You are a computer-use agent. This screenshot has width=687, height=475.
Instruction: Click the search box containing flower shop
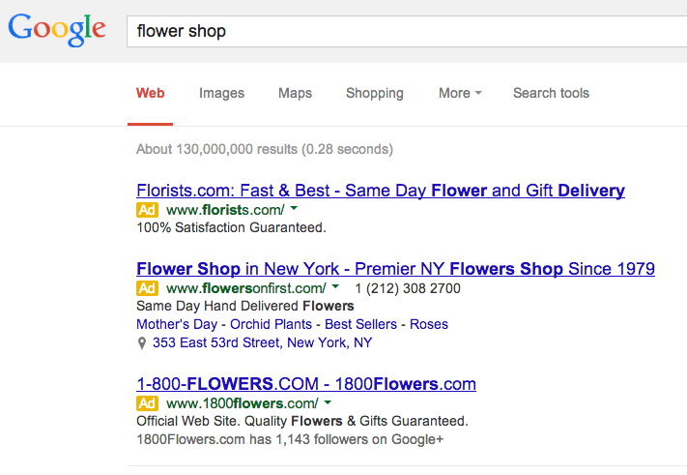coord(406,31)
